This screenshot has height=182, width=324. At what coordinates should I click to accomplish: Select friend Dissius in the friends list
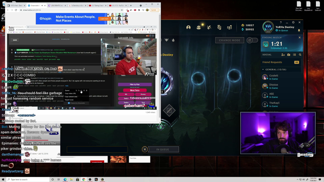(281, 86)
